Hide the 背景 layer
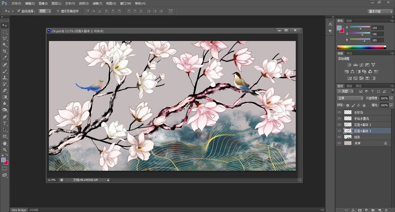395x212 pixels. [339, 143]
